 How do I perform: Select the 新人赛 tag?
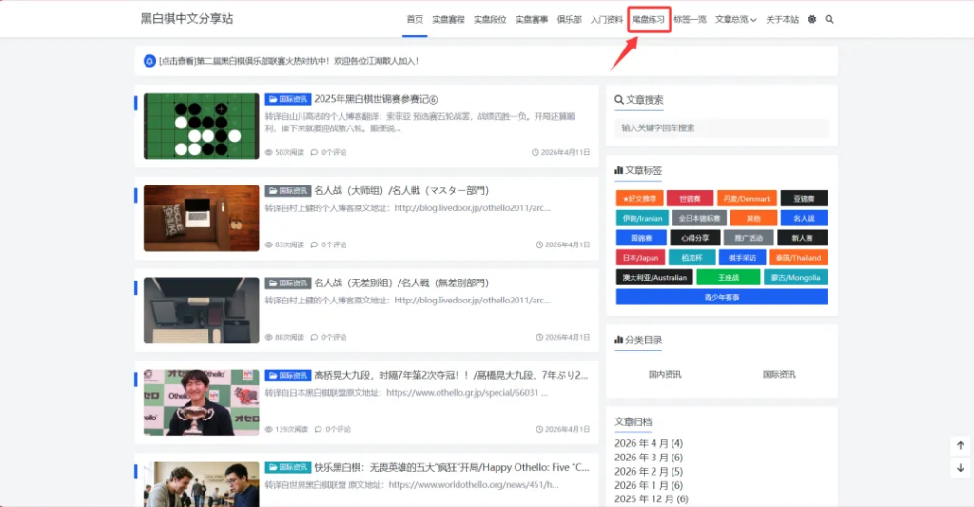[x=803, y=238]
